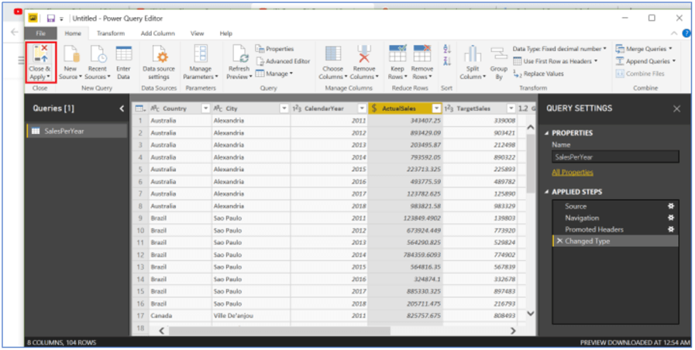Switch to the Transform tab

(111, 33)
